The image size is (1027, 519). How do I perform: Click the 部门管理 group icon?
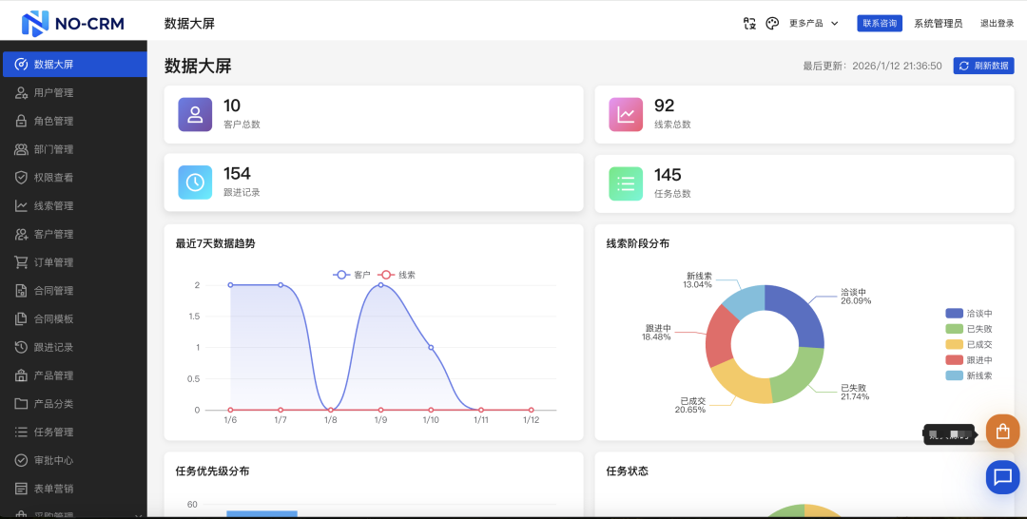21,149
